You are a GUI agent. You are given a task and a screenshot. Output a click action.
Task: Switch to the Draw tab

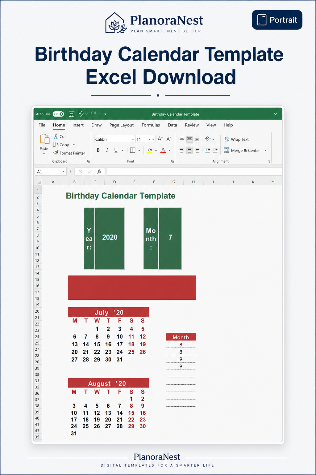click(x=97, y=125)
